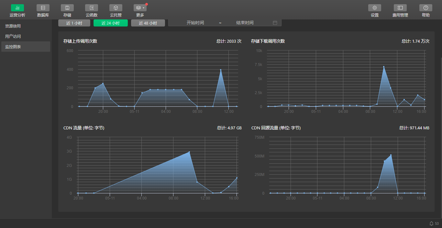
Task: Click the 总计: 971.44 MB total
Action: coord(414,128)
